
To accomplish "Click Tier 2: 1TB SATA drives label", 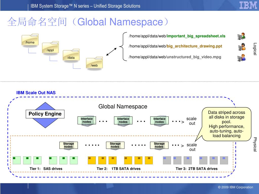I will point(119,168).
